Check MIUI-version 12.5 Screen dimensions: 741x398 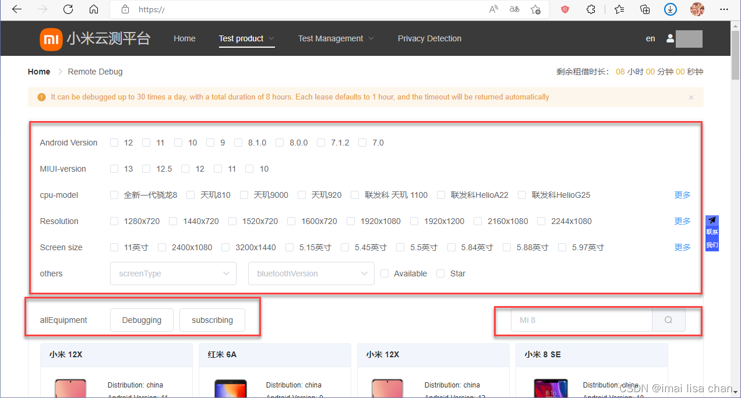click(x=146, y=169)
